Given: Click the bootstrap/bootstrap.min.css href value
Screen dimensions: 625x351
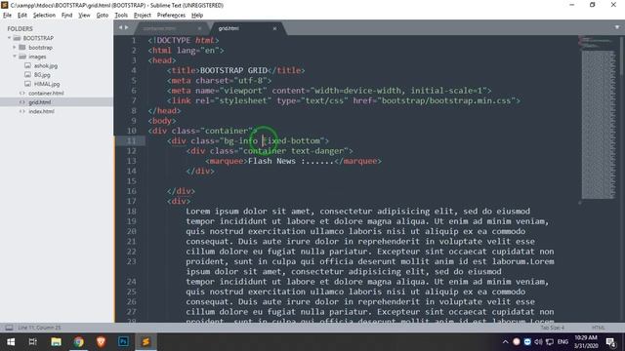Looking at the screenshot, I should click(446, 100).
